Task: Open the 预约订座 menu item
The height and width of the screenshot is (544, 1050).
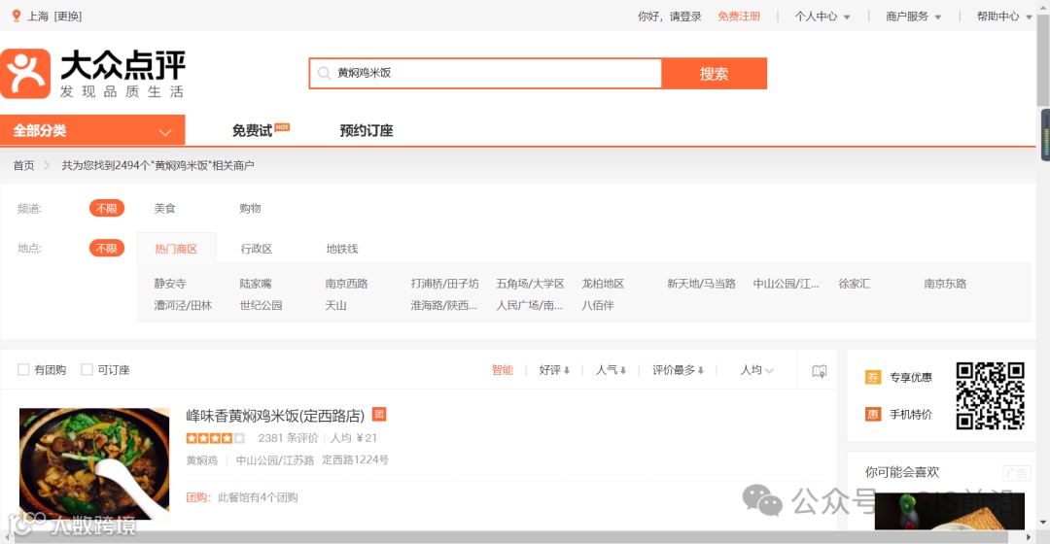Action: 367,131
